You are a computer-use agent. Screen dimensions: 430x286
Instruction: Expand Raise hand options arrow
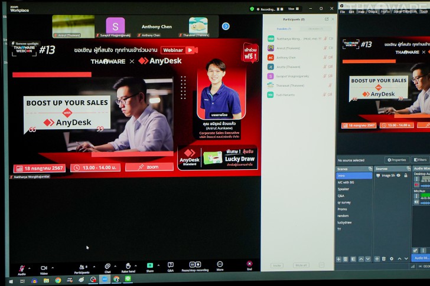(135, 266)
